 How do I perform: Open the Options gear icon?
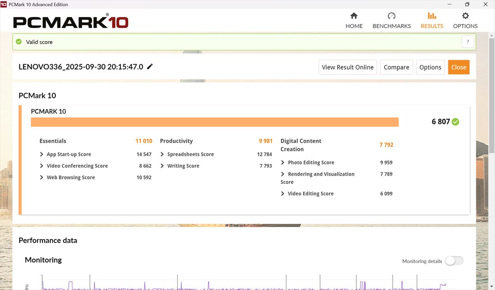point(465,16)
